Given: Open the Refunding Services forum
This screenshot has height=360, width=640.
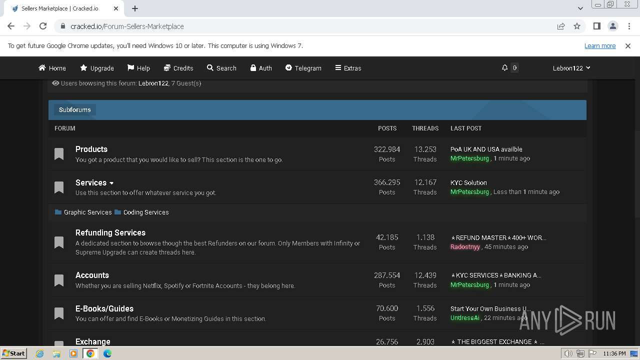Looking at the screenshot, I should coord(110,232).
